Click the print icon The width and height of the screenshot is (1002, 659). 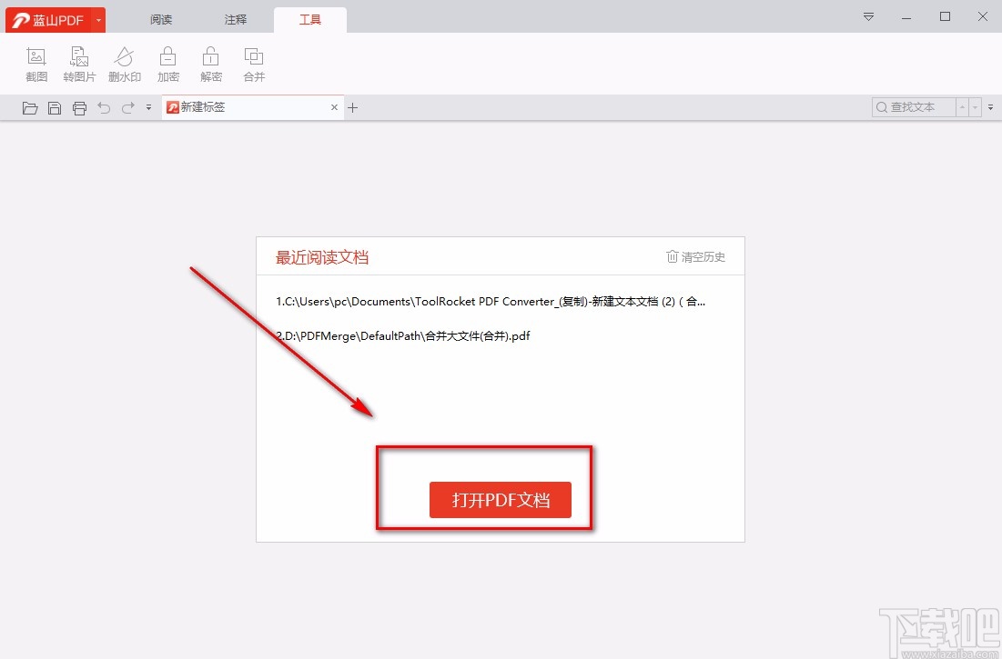coord(79,107)
